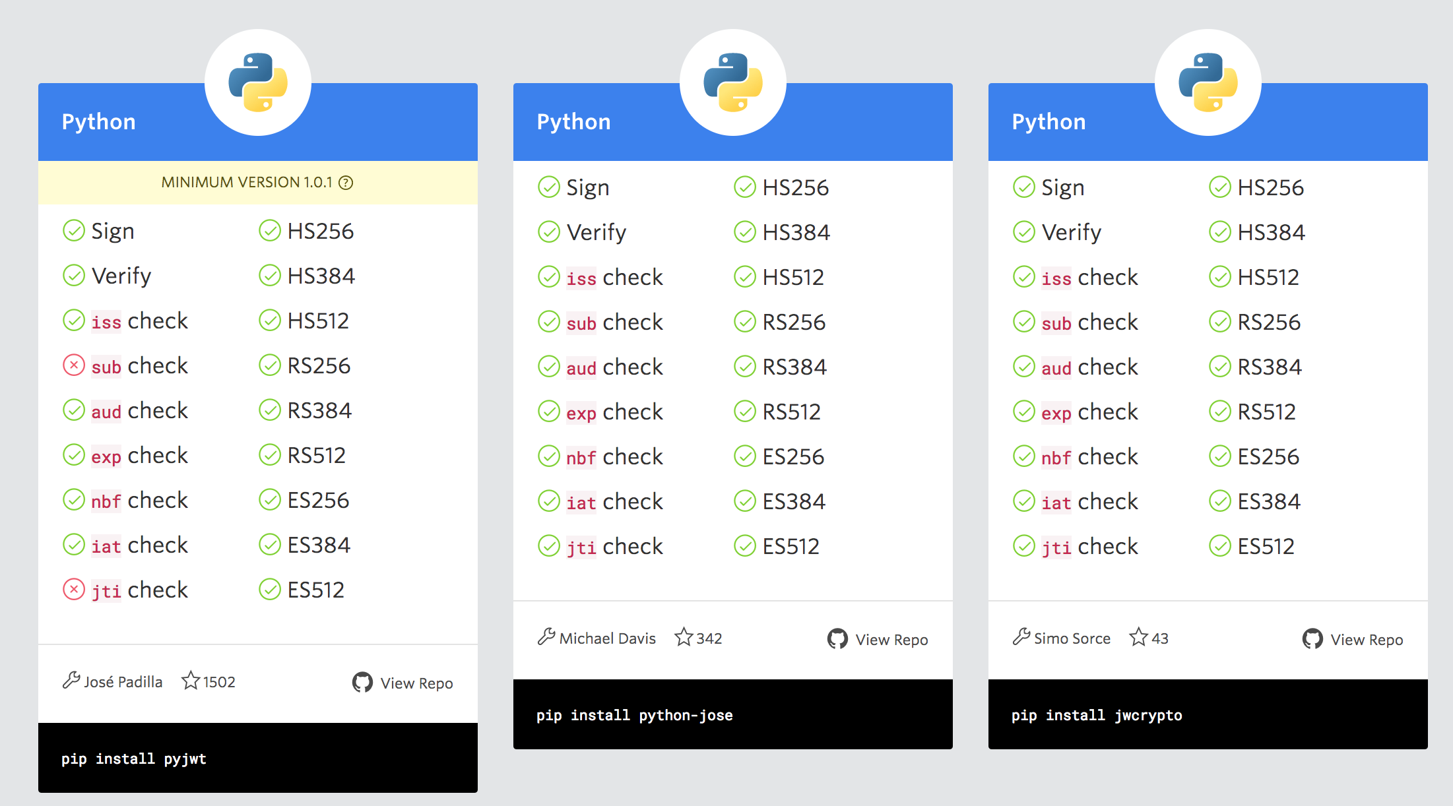1453x806 pixels.
Task: Click the iss check label in pyjwt card
Action: (x=140, y=321)
